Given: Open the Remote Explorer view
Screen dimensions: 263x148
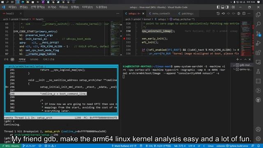Looking at the screenshot, I should [258, 62].
